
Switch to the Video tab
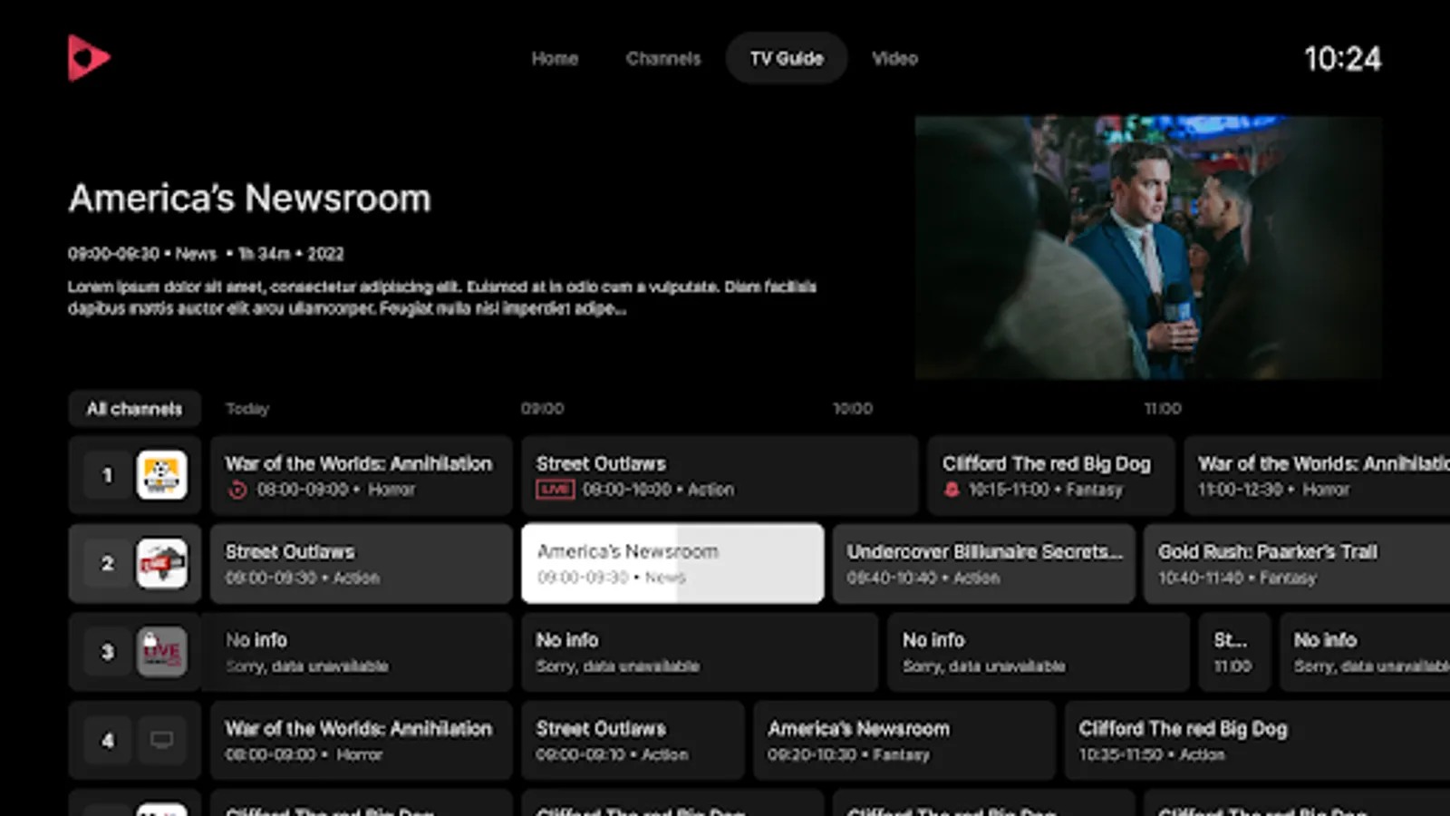(894, 58)
